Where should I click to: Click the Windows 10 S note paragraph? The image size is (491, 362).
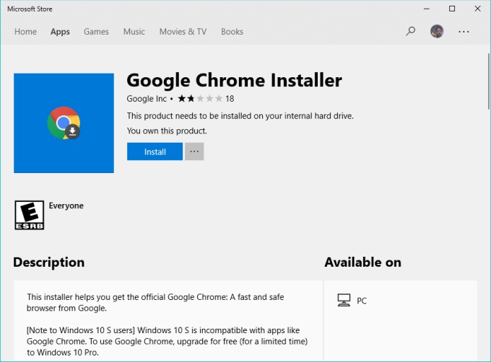coord(168,341)
